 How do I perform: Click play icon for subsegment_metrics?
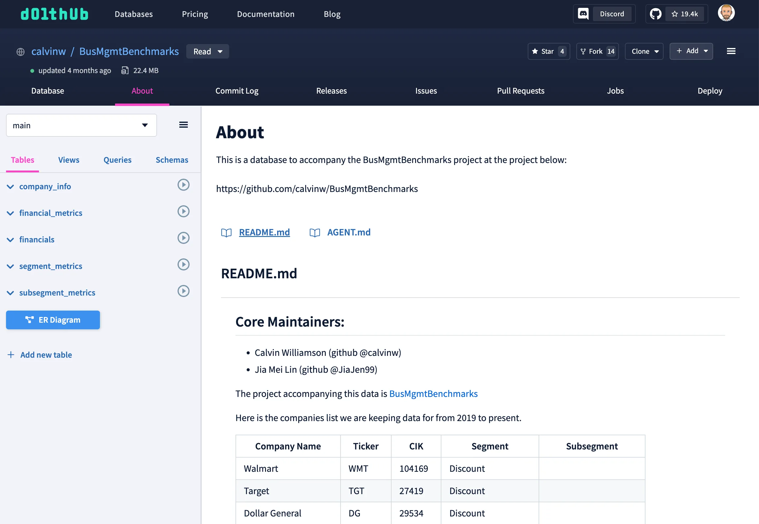[x=183, y=291]
